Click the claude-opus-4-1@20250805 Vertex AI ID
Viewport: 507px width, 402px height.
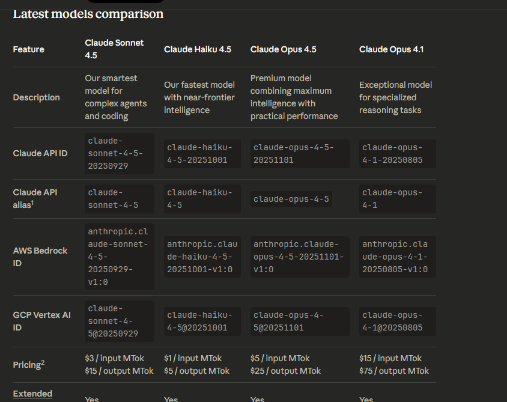(x=397, y=321)
